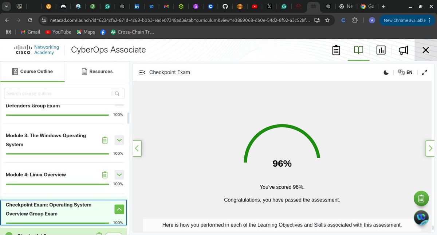Expand Module 3: The Windows Operating System
This screenshot has height=235, width=437.
click(x=119, y=140)
